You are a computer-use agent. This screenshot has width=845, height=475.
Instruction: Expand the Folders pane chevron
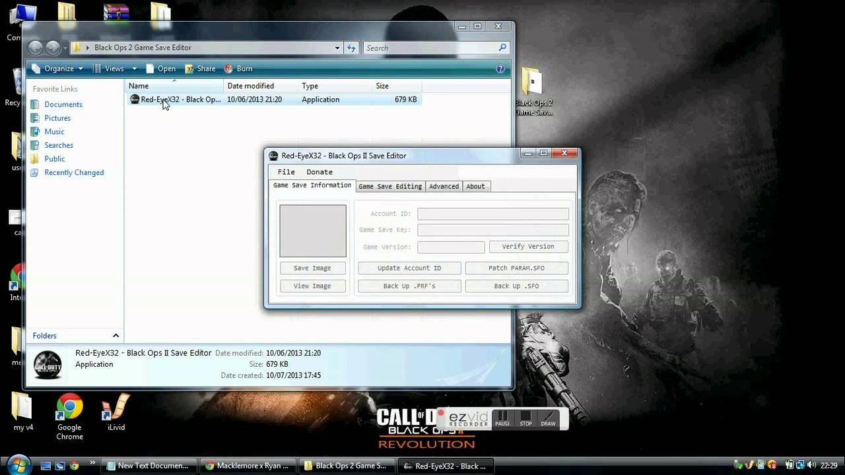116,336
